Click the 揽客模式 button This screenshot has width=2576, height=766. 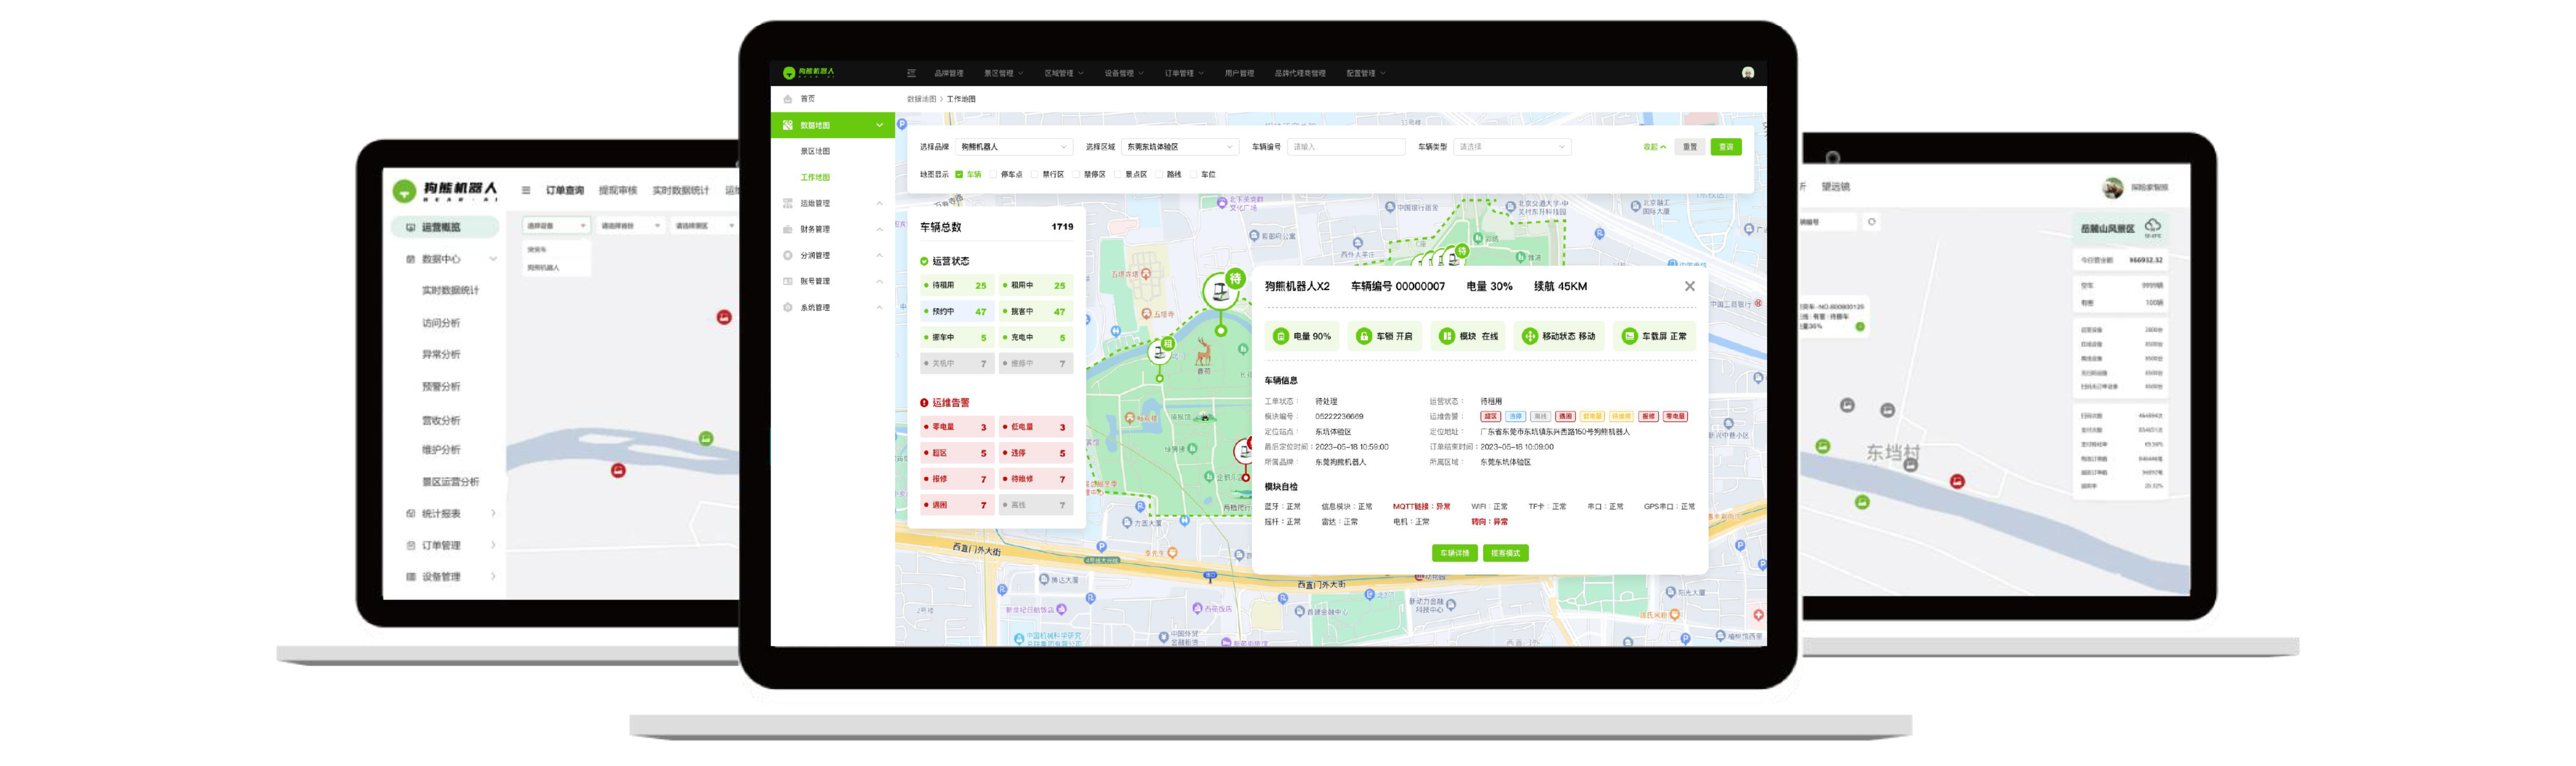[1505, 553]
